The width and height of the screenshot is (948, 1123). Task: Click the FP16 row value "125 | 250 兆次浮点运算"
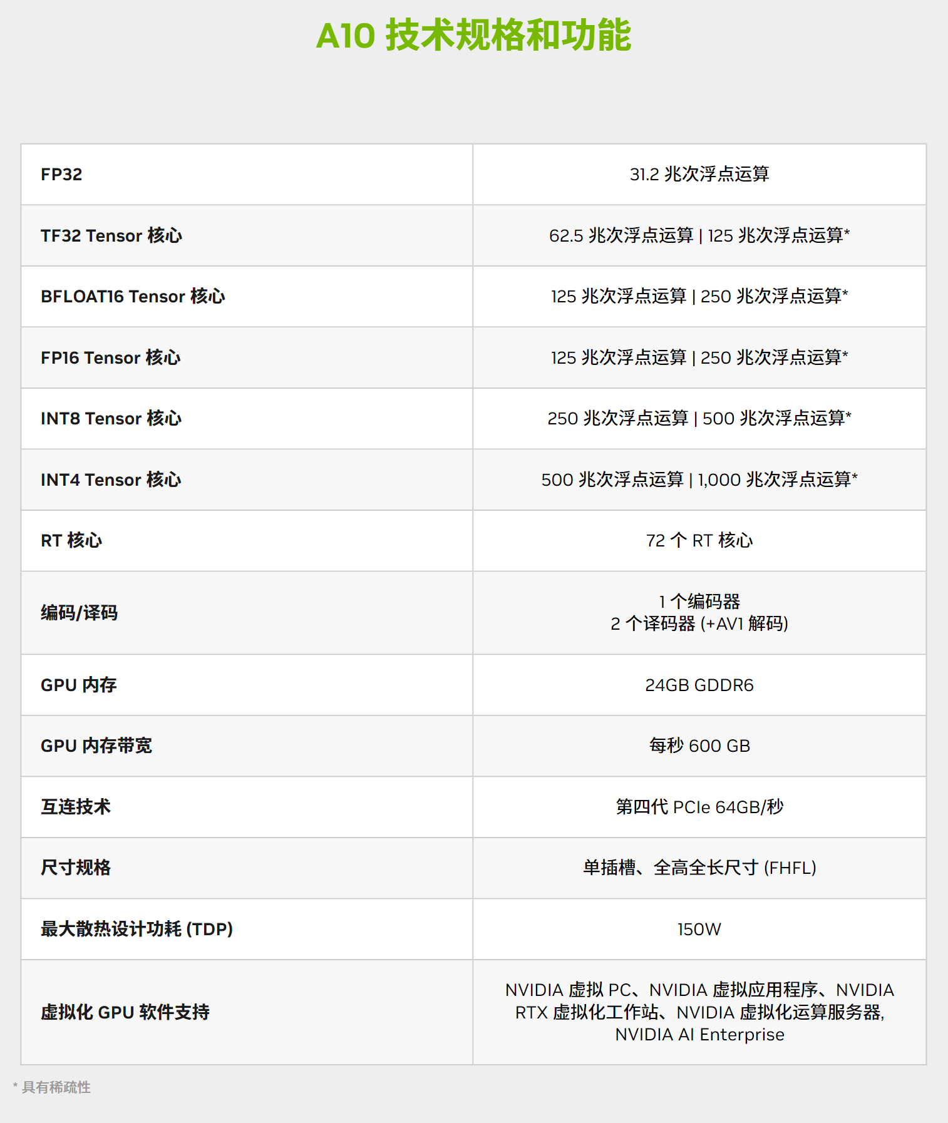[x=699, y=357]
